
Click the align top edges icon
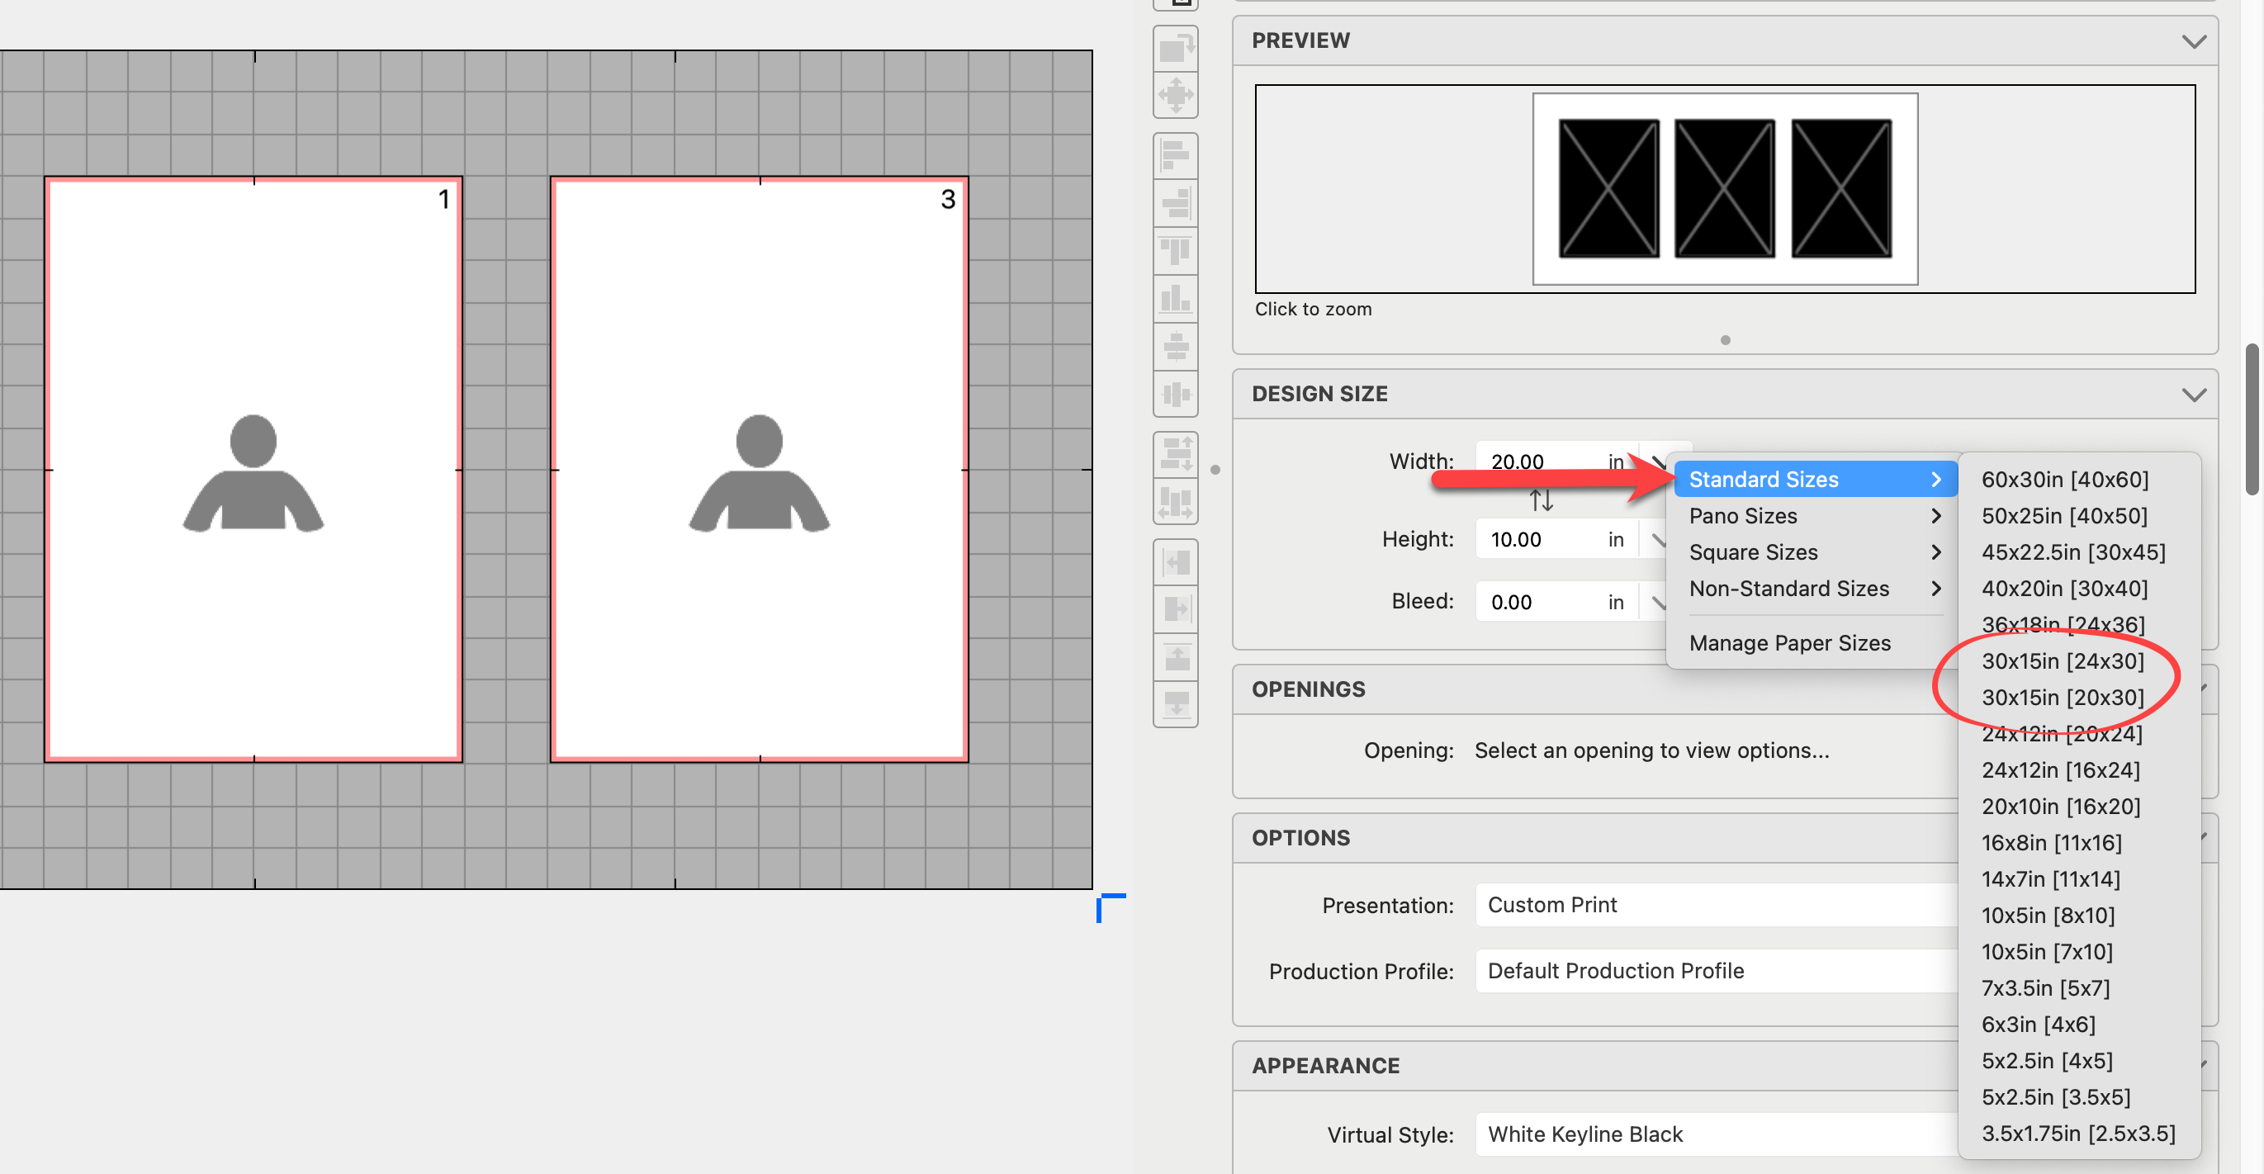[1175, 251]
